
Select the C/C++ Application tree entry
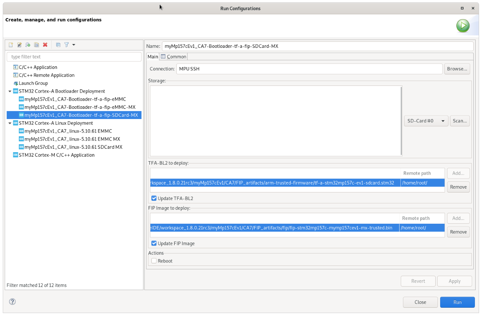point(38,67)
